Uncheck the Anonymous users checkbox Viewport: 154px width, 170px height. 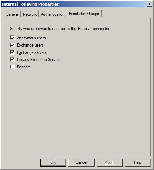(12, 38)
